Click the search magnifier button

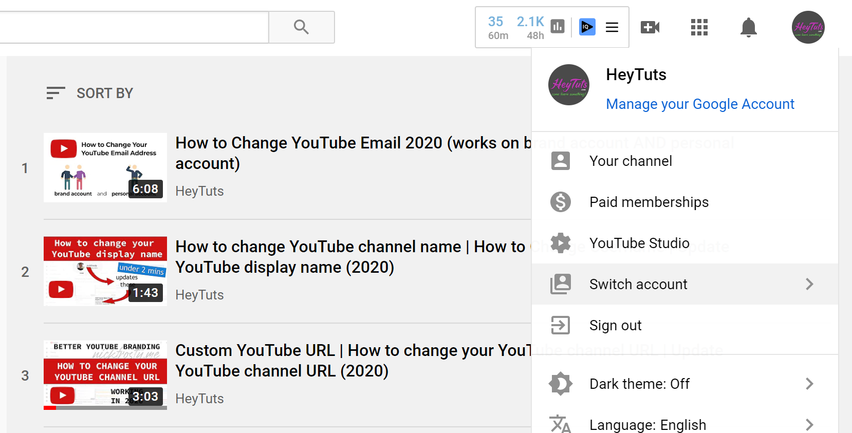pos(302,27)
